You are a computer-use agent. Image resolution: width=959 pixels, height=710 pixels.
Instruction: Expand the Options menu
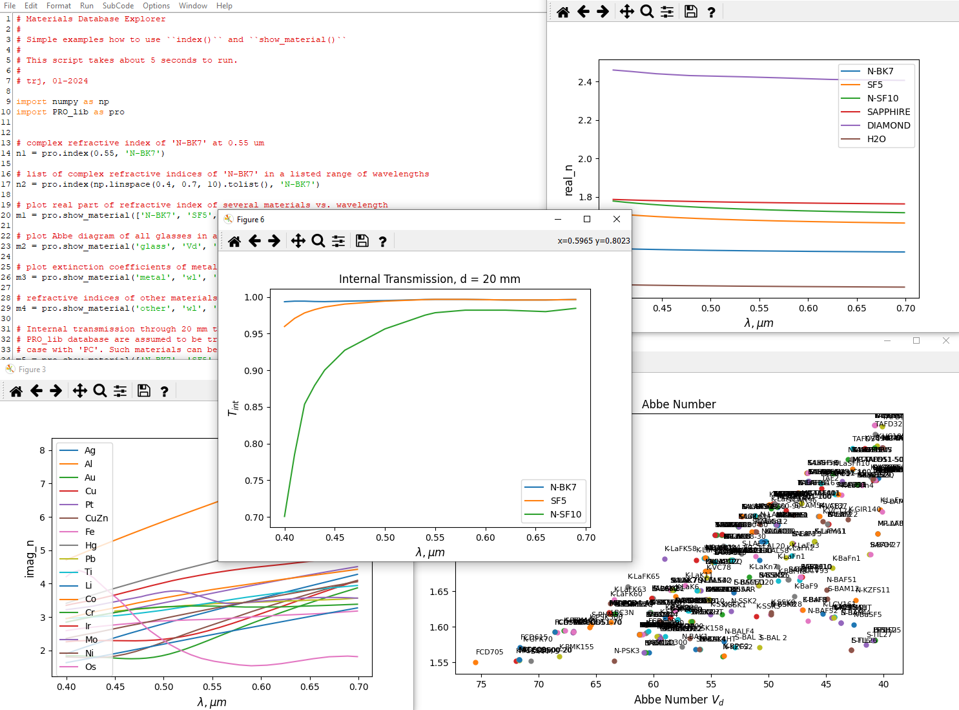coord(156,6)
